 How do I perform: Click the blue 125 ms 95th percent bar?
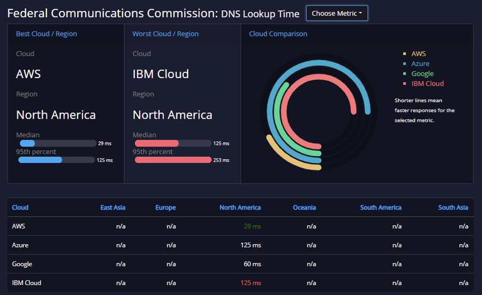coord(40,160)
